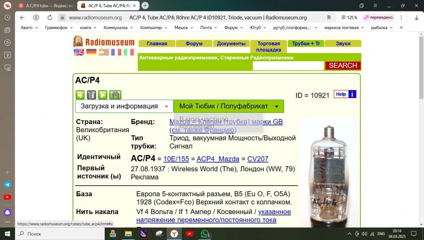The width and height of the screenshot is (424, 240).
Task: Switch site language via German flag
Action: (91, 52)
